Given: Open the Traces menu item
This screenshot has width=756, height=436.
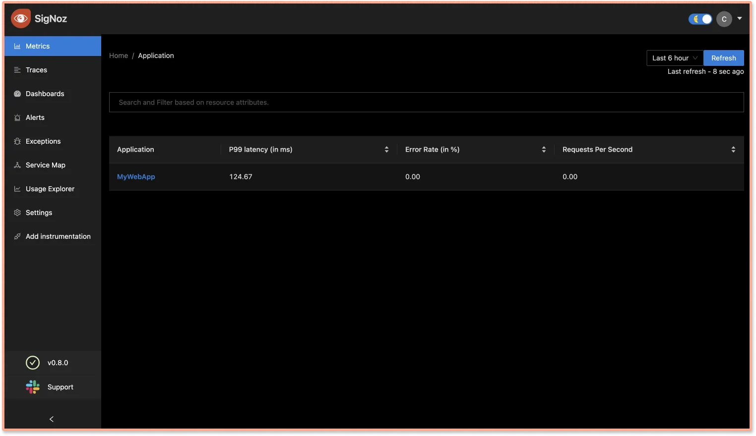Looking at the screenshot, I should tap(53, 70).
